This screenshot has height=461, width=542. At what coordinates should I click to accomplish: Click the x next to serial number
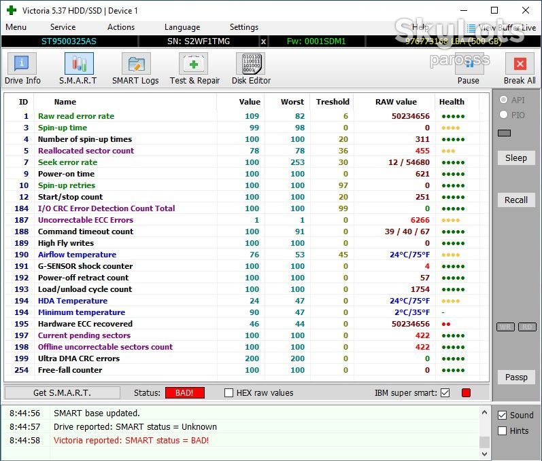tap(263, 41)
